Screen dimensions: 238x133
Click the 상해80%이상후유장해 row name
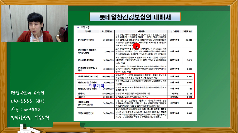[87, 89]
